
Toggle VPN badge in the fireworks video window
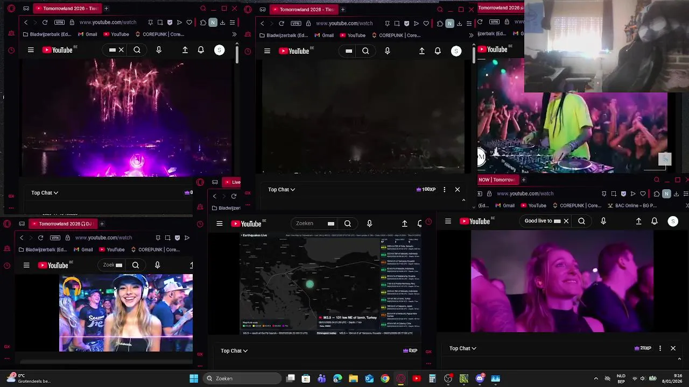click(59, 23)
